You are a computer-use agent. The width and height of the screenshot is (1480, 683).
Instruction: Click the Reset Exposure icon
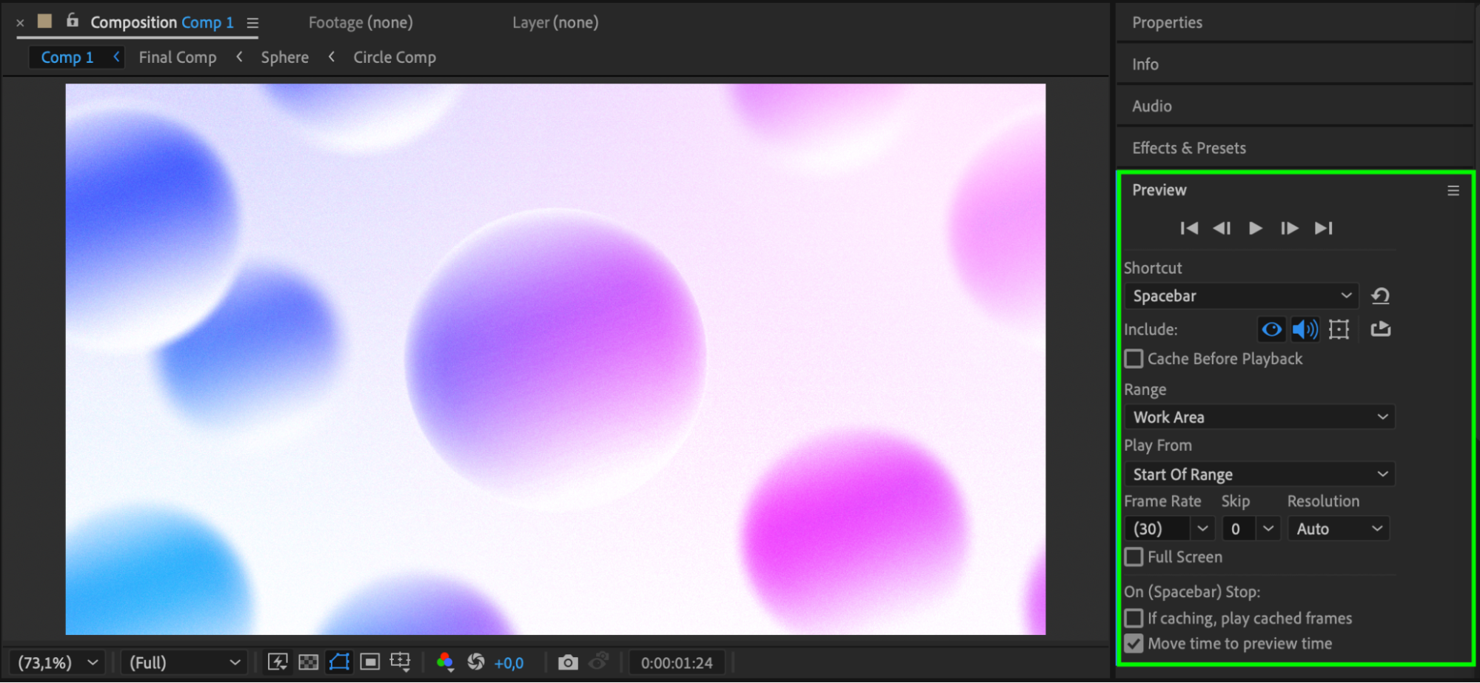click(476, 662)
